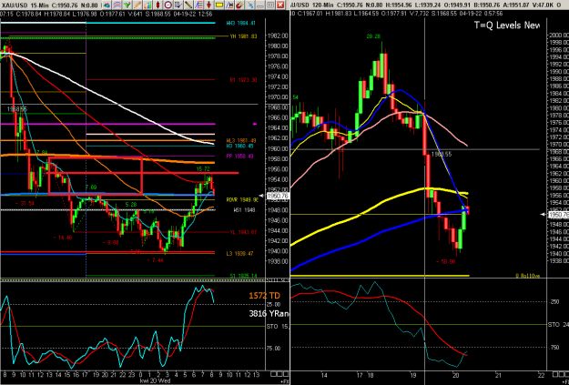Click the R1 1973.30 pivot label
This screenshot has height=385, width=569.
coord(243,80)
